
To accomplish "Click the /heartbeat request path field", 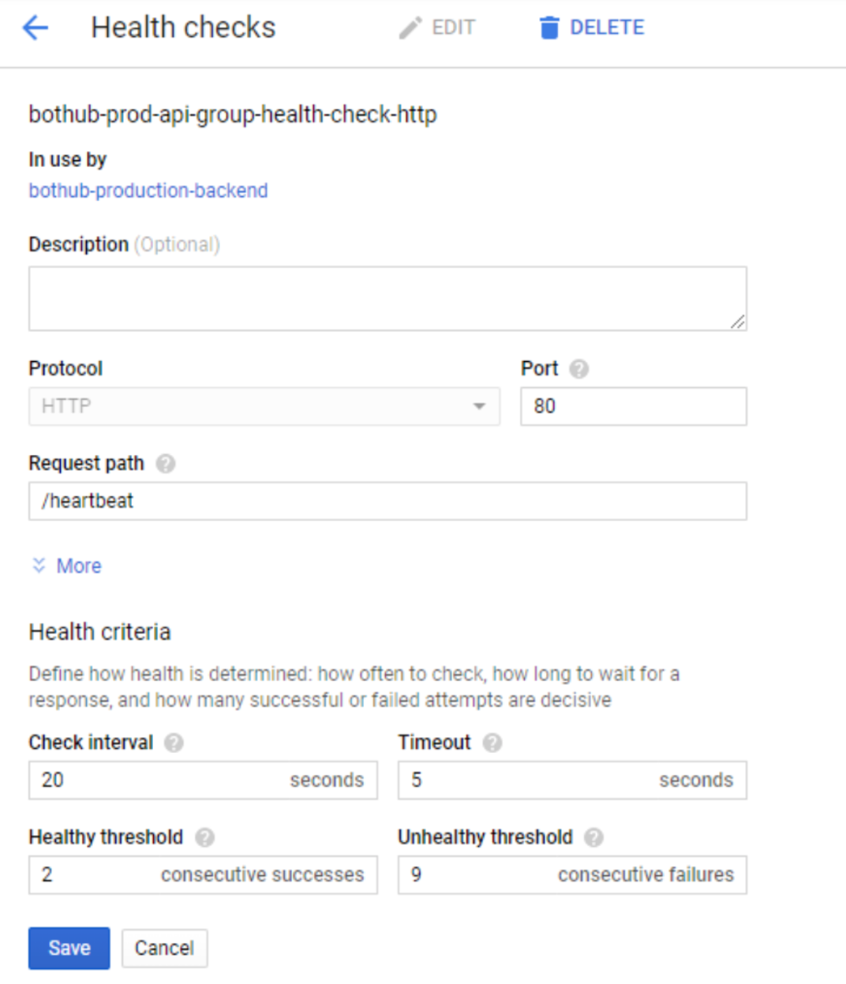I will click(387, 501).
